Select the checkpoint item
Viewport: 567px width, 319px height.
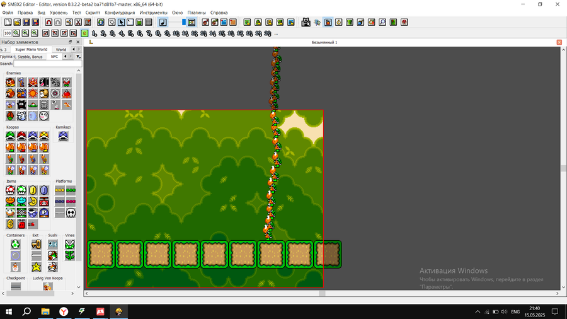click(x=16, y=286)
